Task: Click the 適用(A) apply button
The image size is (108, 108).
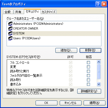Action: [x=95, y=103]
